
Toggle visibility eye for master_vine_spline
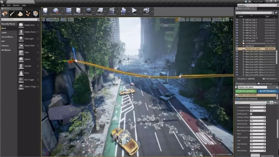[237, 49]
